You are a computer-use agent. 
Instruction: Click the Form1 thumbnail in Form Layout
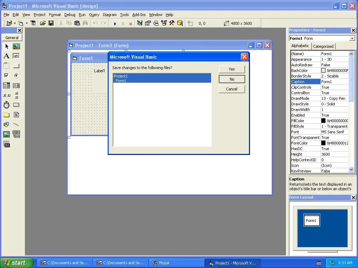pos(312,220)
